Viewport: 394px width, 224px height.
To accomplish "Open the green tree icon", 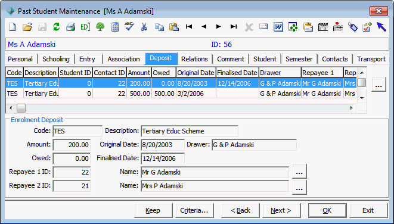I will [x=100, y=27].
